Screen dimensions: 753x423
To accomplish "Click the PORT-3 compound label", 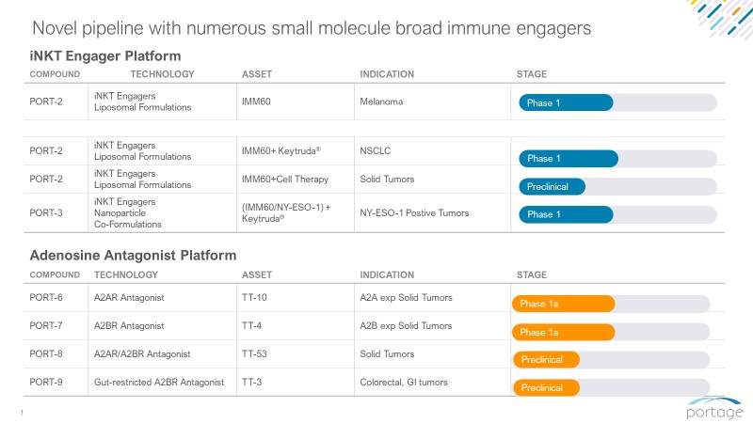I will pyautogui.click(x=46, y=213).
